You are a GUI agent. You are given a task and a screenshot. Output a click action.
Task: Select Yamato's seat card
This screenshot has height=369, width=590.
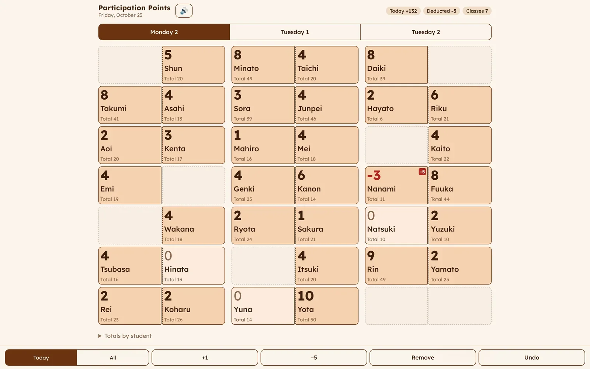(x=460, y=266)
